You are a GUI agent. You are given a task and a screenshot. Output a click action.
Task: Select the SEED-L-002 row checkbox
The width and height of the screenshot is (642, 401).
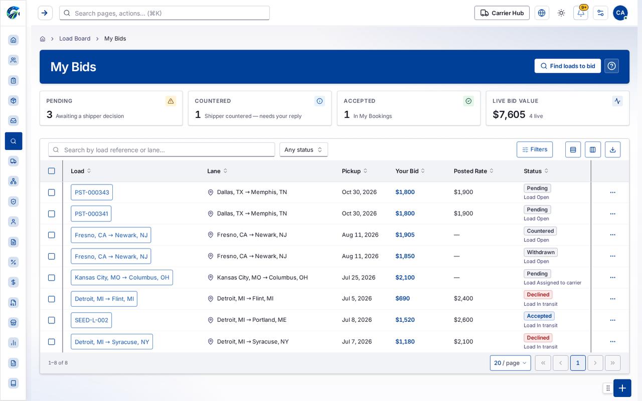[51, 320]
